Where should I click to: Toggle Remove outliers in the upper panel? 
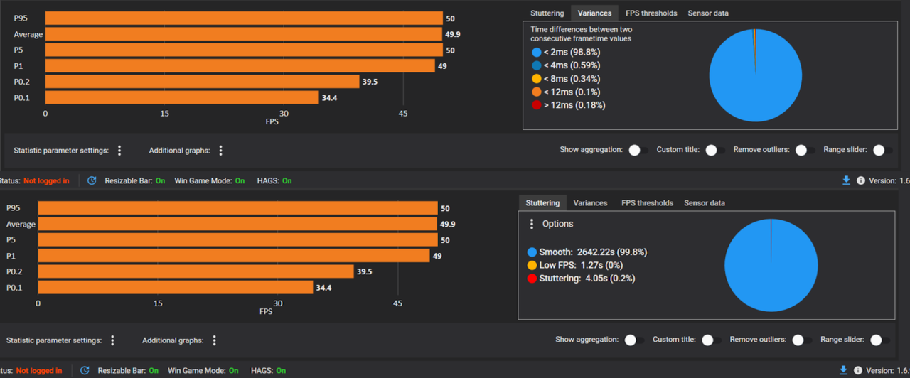(804, 150)
